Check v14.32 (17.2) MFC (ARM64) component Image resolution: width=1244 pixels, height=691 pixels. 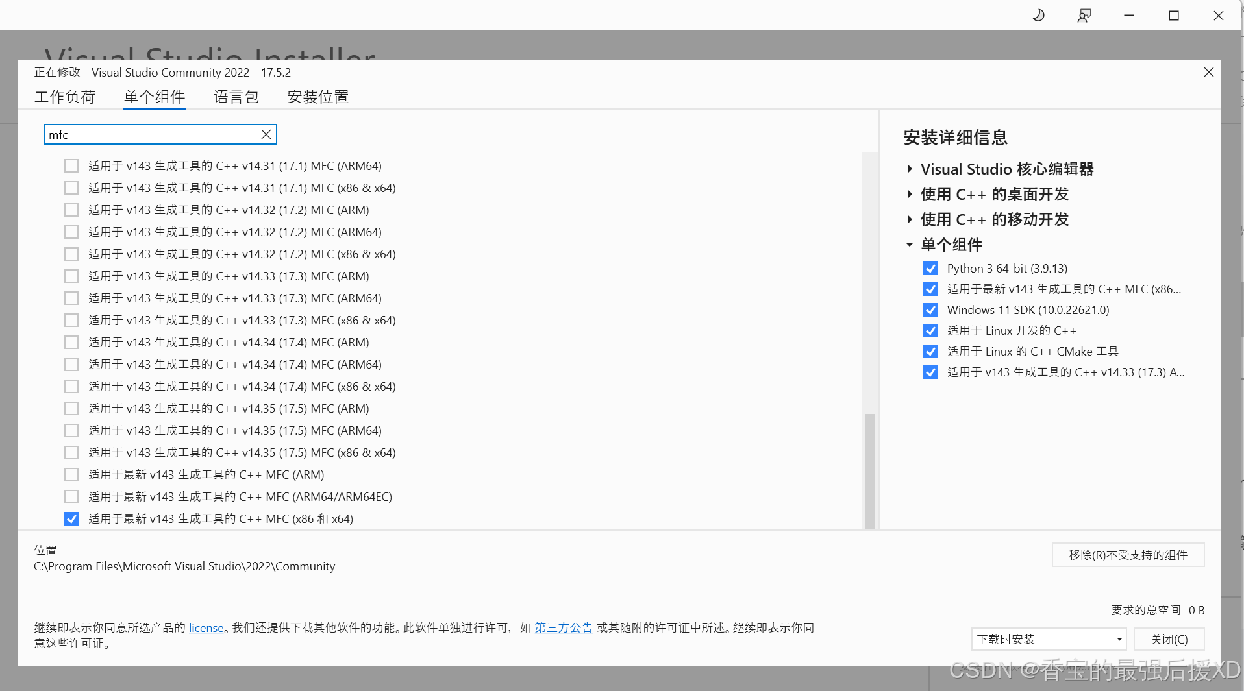coord(71,232)
